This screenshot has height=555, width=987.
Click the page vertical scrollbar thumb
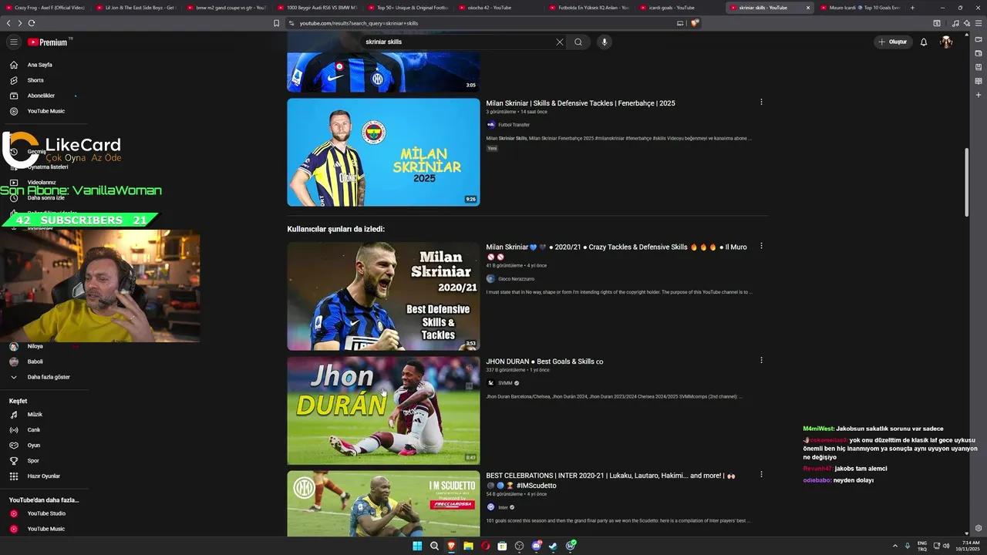pyautogui.click(x=967, y=182)
